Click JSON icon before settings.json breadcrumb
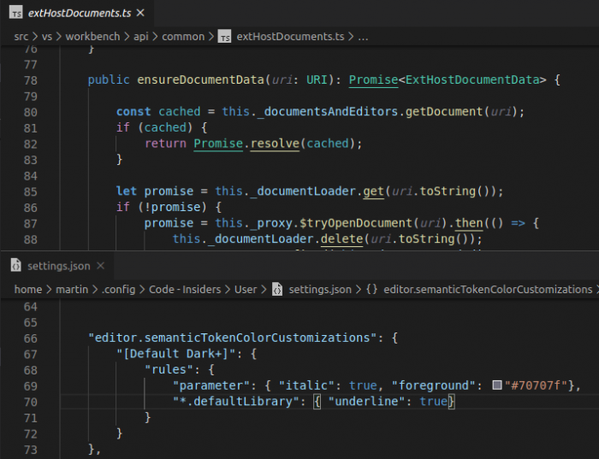 pos(276,289)
